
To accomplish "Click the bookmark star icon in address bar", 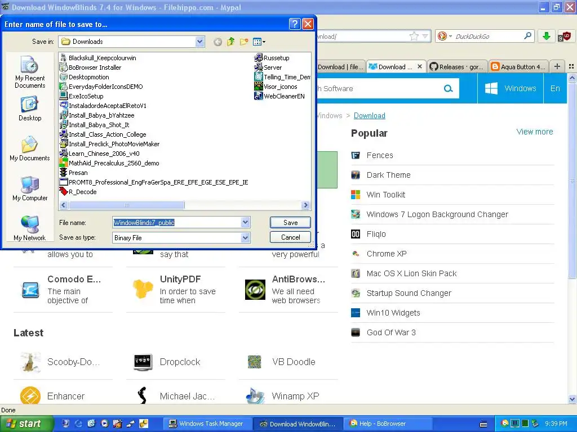I will click(414, 36).
